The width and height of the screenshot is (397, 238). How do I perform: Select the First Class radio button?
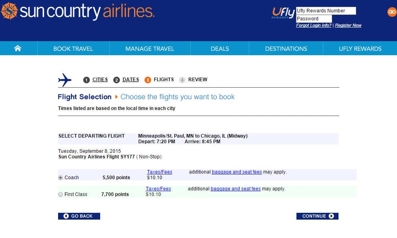[60, 194]
